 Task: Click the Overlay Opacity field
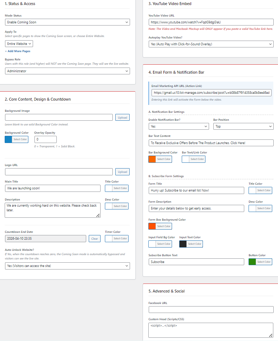point(45,139)
